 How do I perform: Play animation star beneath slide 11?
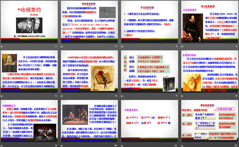(x=122, y=146)
